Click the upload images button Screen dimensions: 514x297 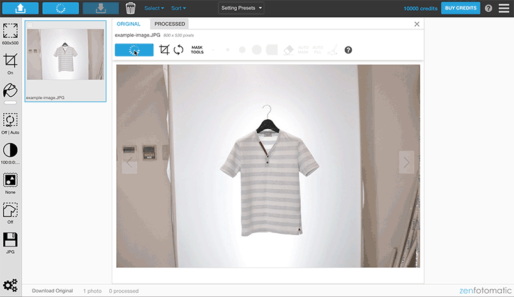(x=20, y=8)
